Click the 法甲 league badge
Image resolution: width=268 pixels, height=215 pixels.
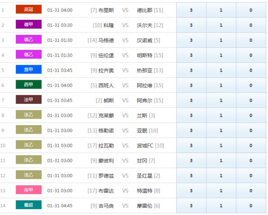tap(28, 100)
